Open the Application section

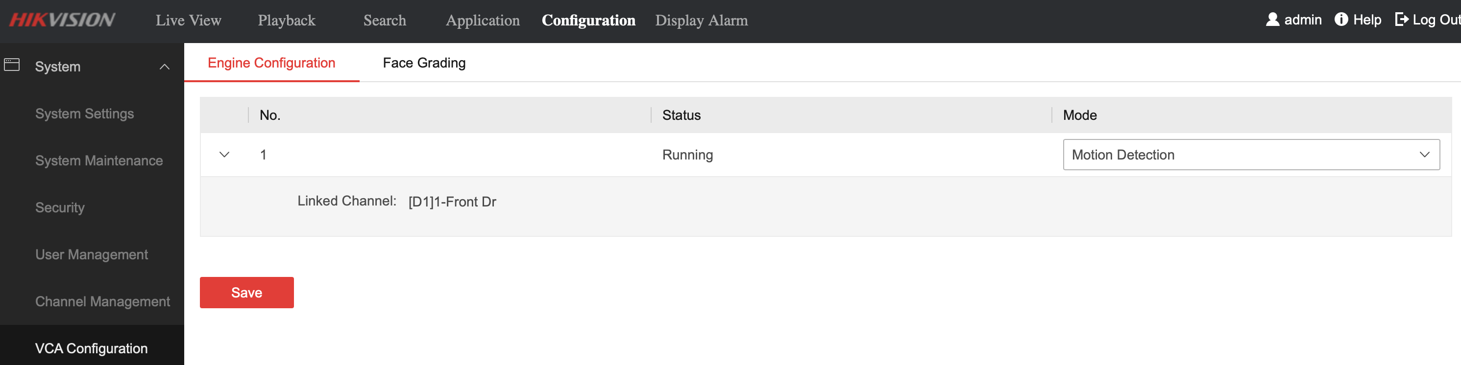[x=483, y=21]
